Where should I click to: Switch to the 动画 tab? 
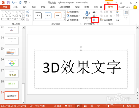(x=53, y=7)
